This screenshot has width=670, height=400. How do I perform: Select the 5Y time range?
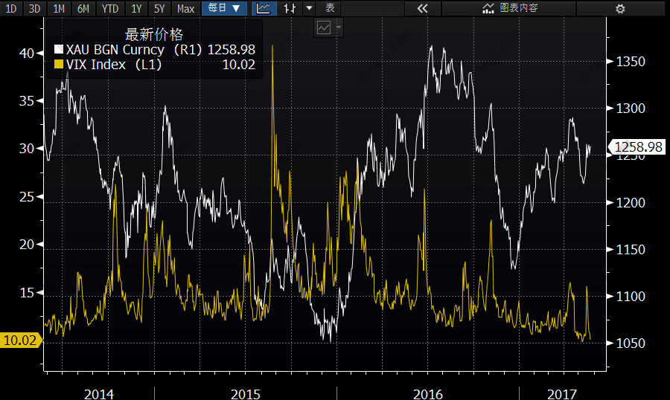[x=159, y=8]
